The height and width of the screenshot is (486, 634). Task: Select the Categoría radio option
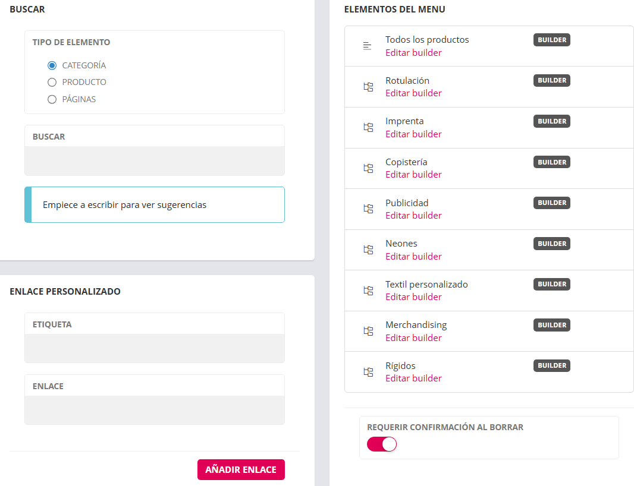[52, 65]
